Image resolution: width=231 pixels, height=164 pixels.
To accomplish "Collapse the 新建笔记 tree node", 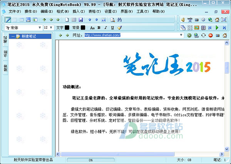I will point(13,36).
